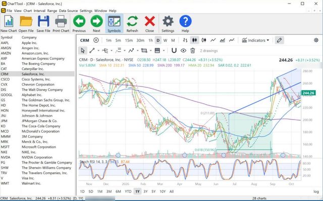Set range to YTD
Image resolution: width=323 pixels, height=201 pixels.
click(x=128, y=191)
